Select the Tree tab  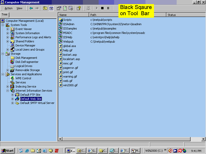[4, 15]
